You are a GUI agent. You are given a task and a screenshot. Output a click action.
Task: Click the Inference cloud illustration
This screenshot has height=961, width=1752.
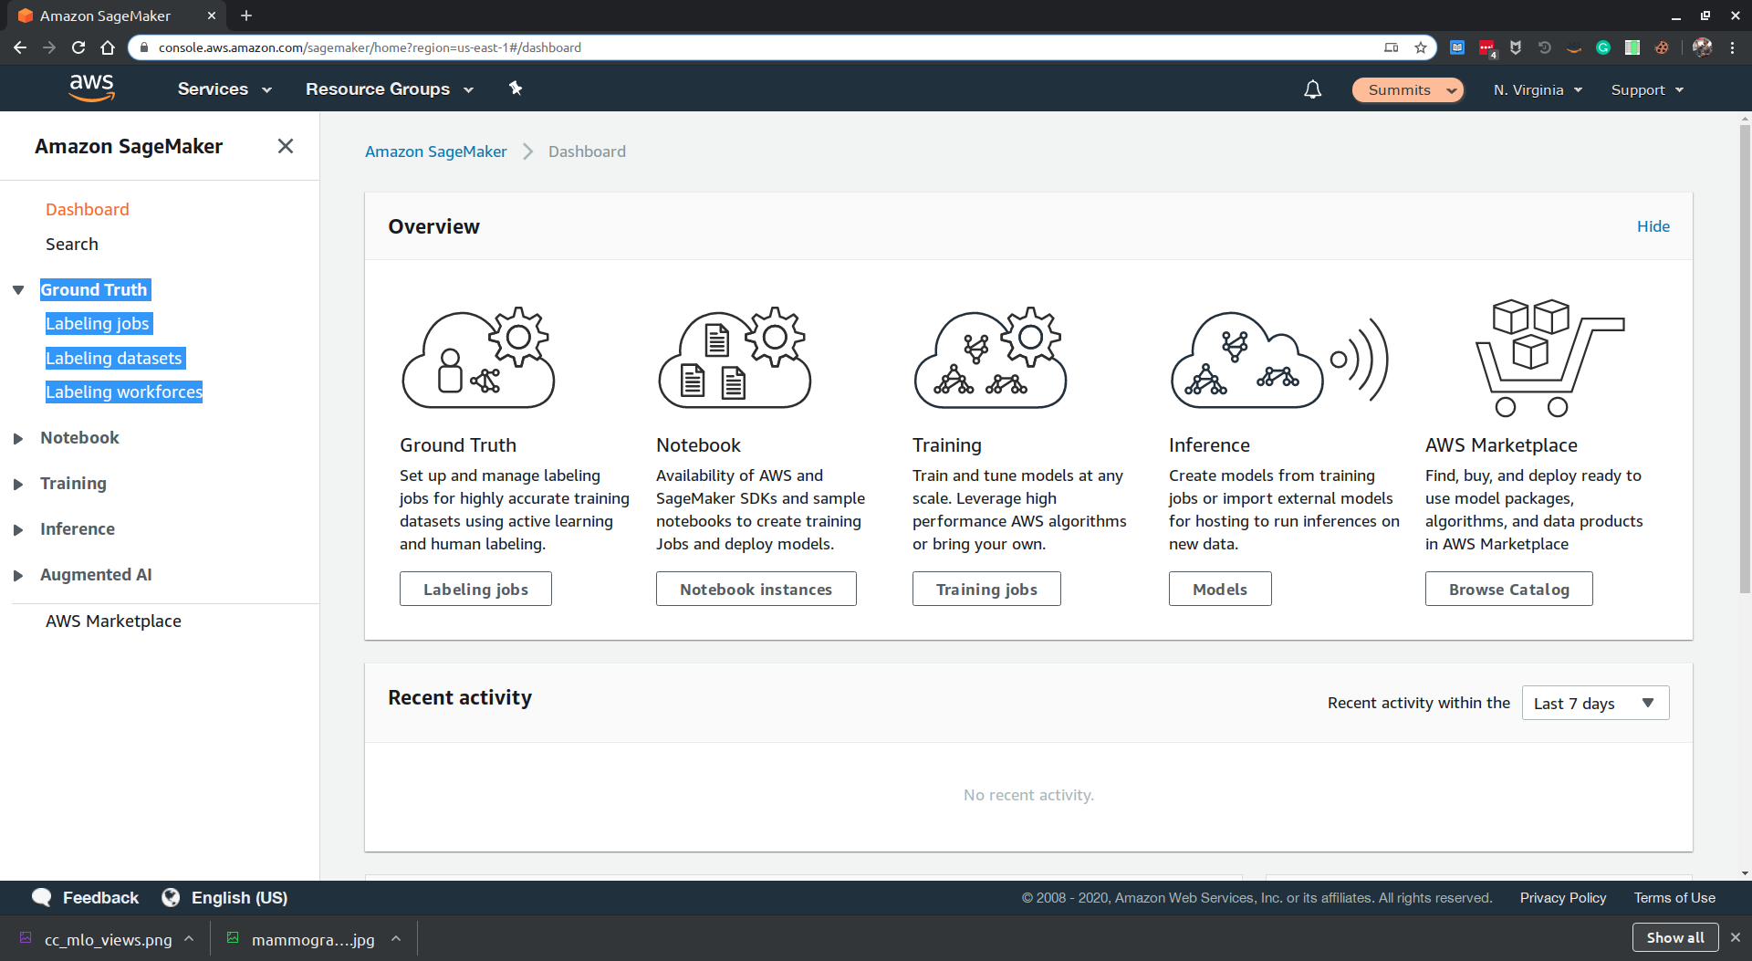click(x=1279, y=359)
